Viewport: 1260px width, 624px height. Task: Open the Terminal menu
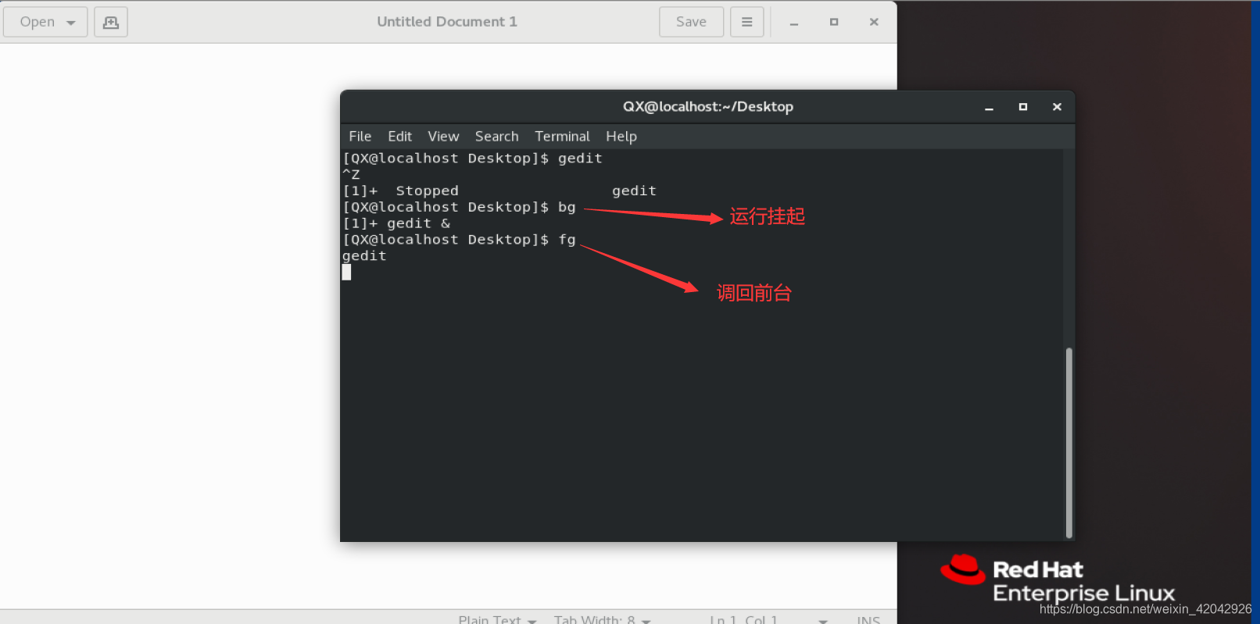click(x=562, y=136)
